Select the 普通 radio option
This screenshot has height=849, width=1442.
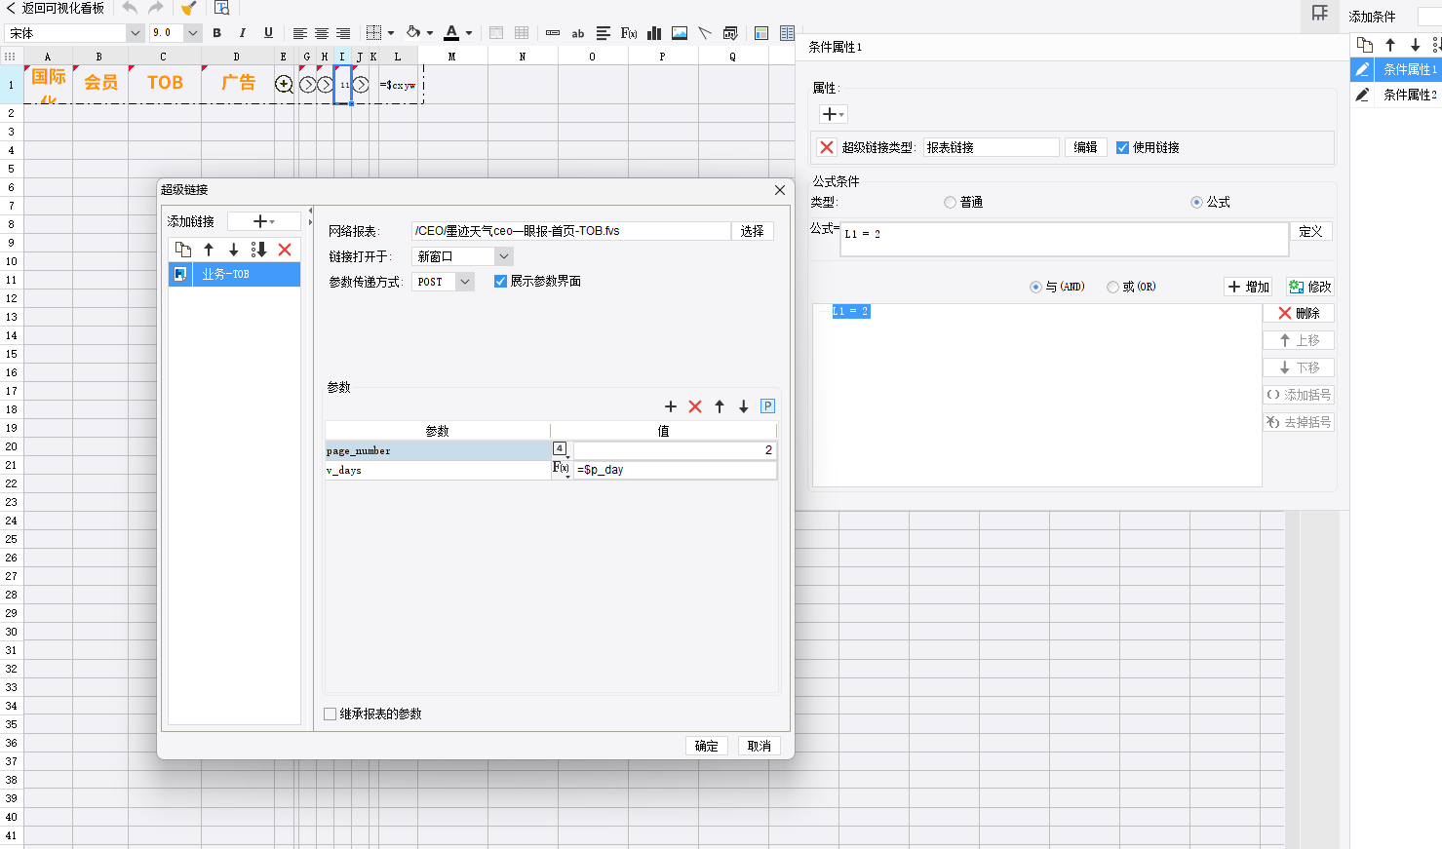[x=950, y=203]
